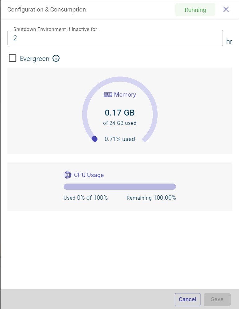
Task: Click the CPU Usage processor icon
Action: coord(67,175)
